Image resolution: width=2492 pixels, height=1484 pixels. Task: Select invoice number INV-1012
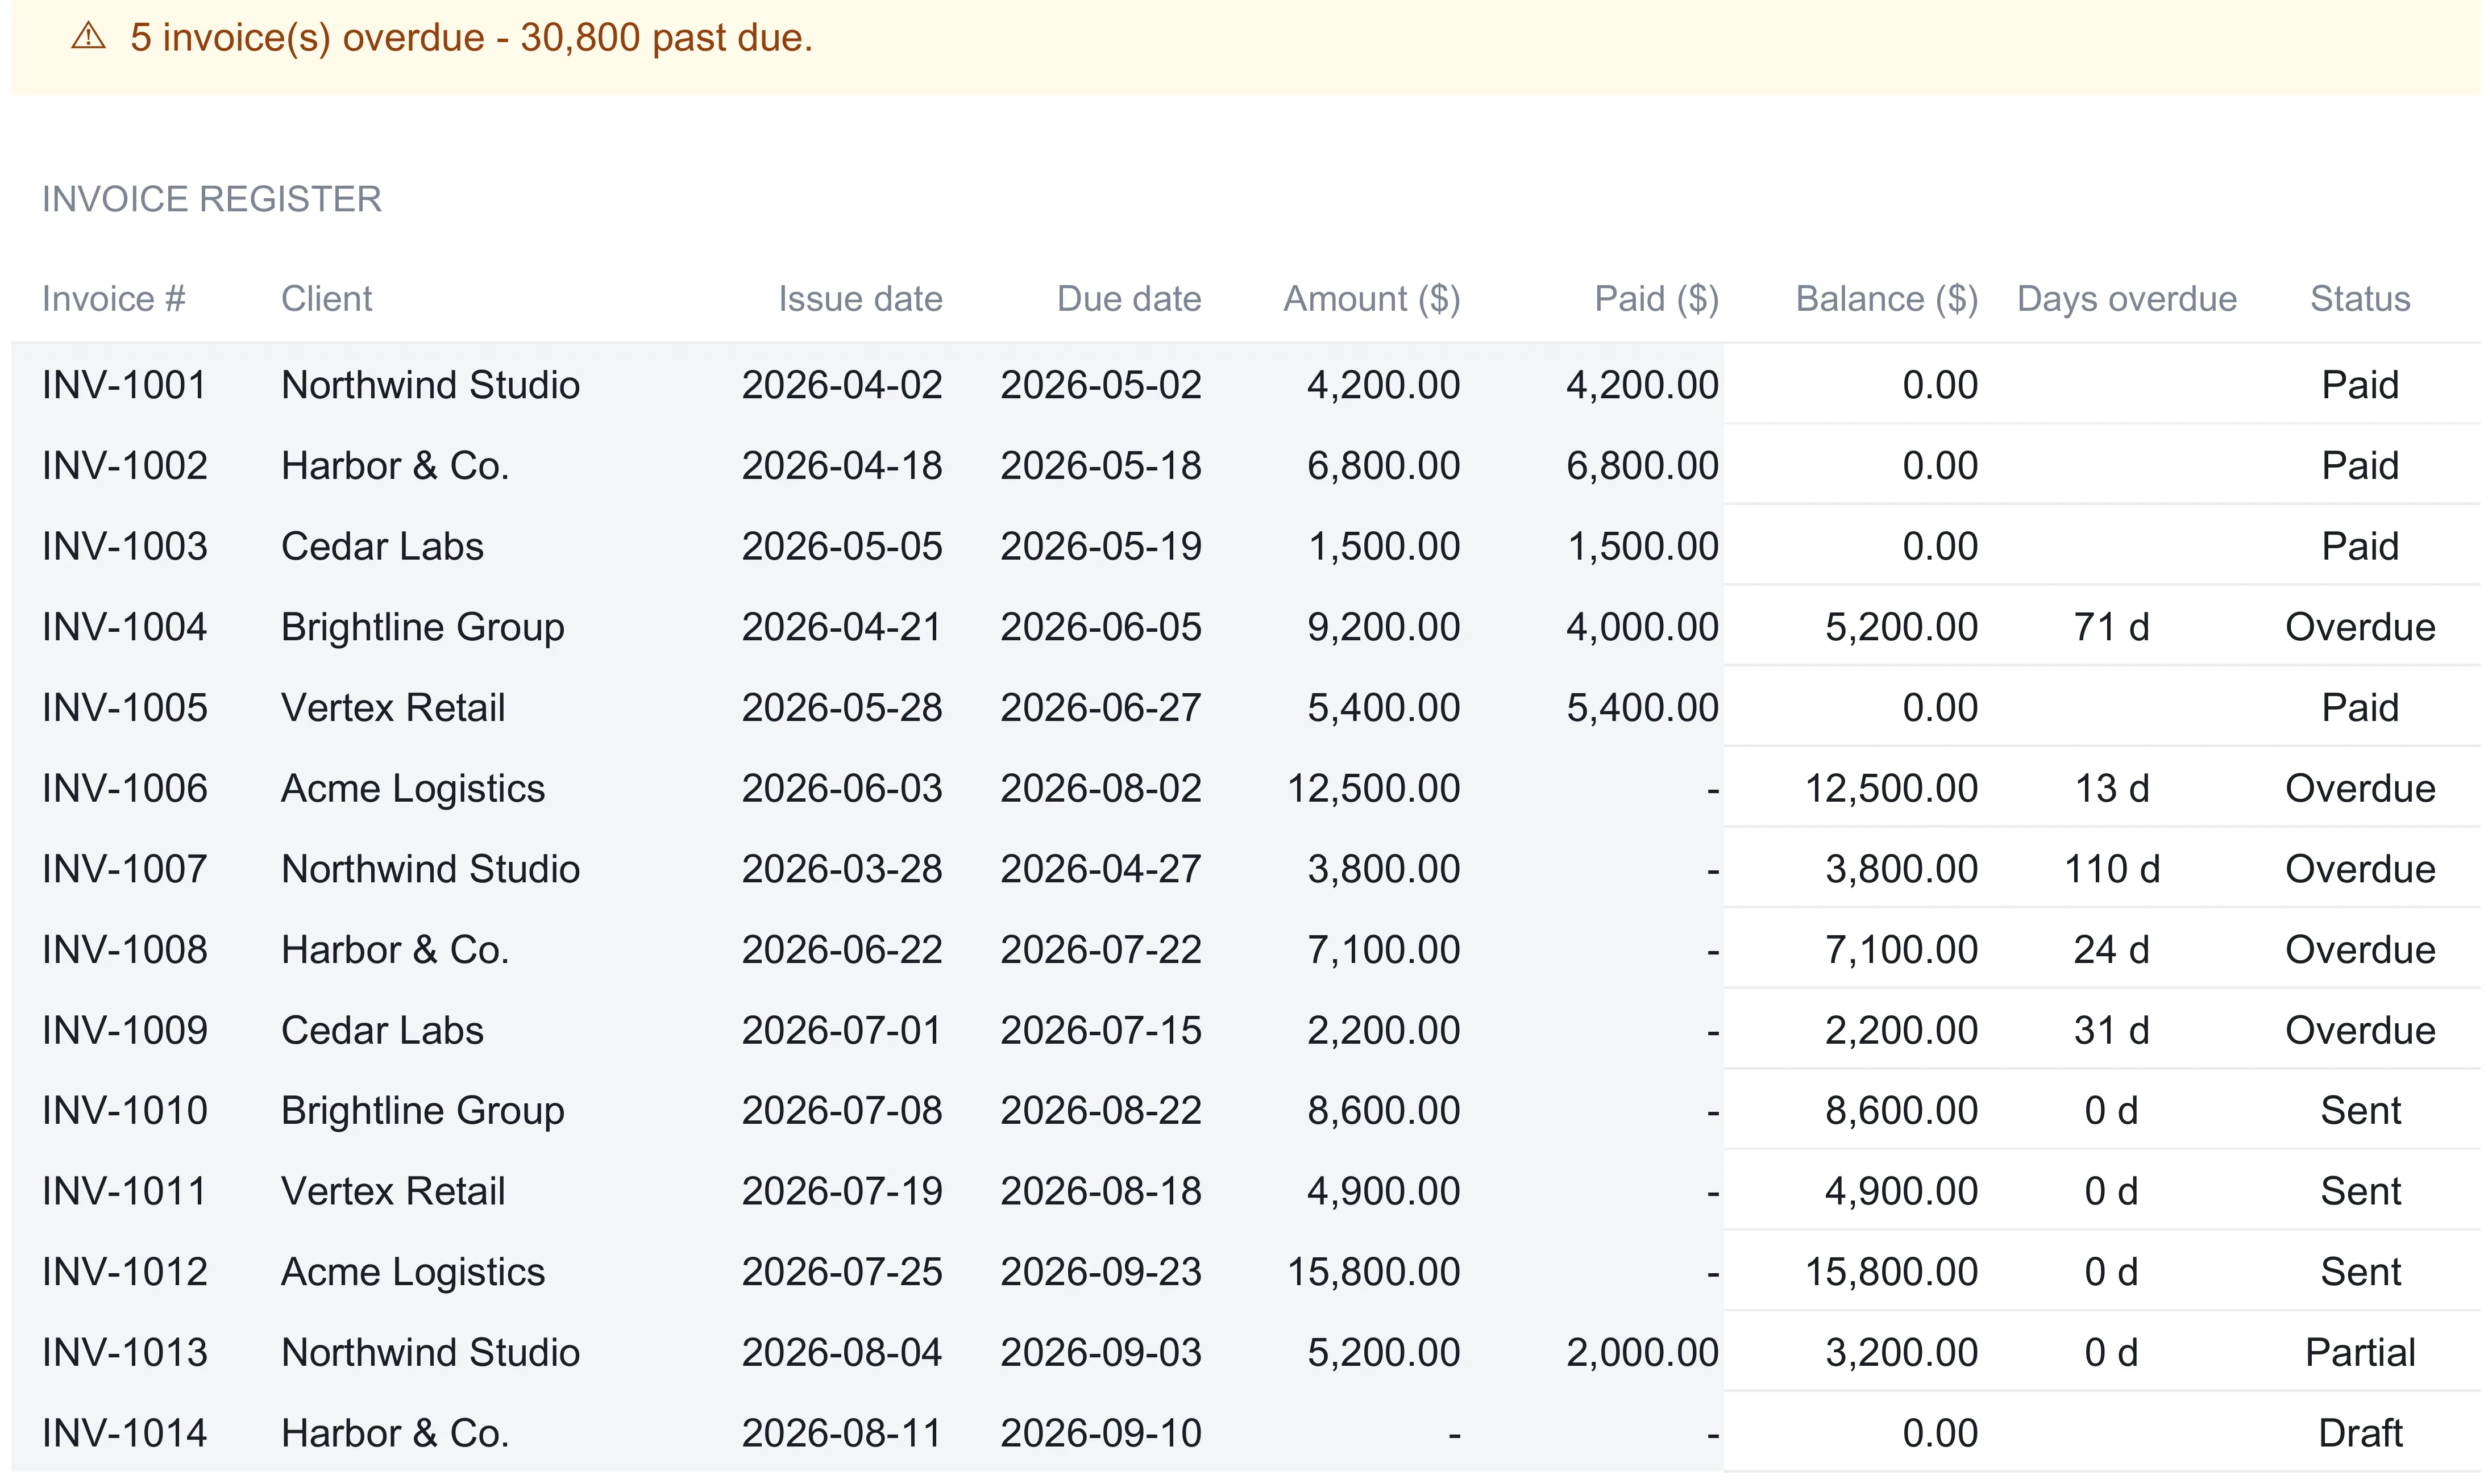click(x=125, y=1272)
